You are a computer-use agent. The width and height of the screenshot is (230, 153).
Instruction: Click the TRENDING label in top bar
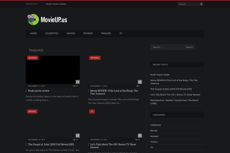[31, 4]
